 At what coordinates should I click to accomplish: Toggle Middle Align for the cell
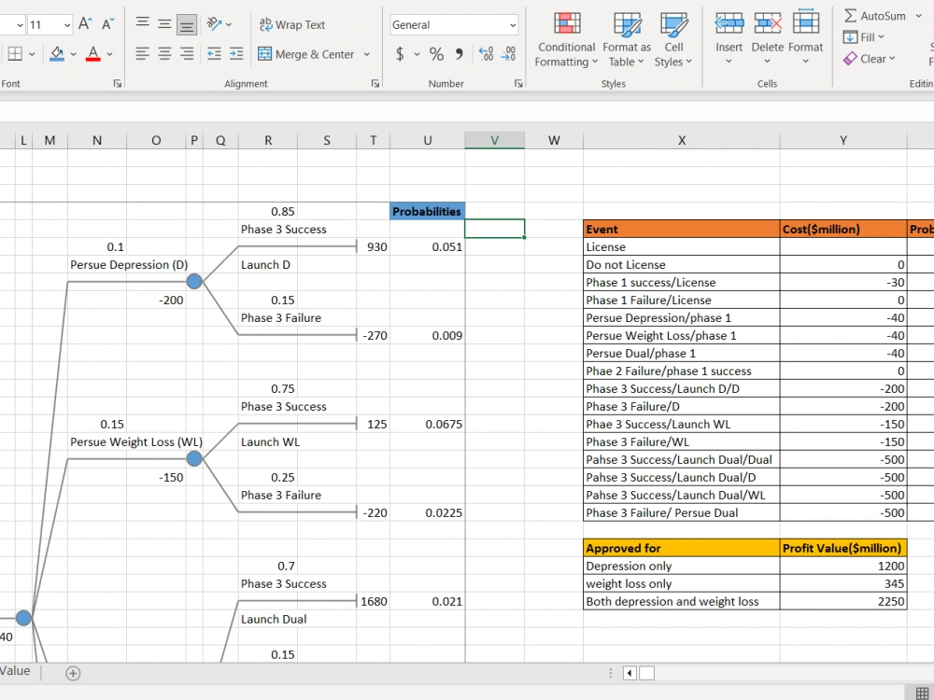[x=163, y=23]
